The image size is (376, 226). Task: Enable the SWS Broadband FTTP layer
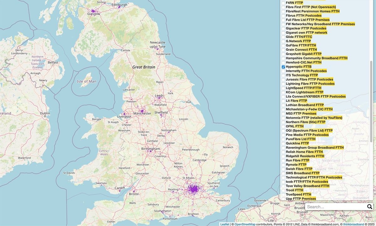pos(283,173)
